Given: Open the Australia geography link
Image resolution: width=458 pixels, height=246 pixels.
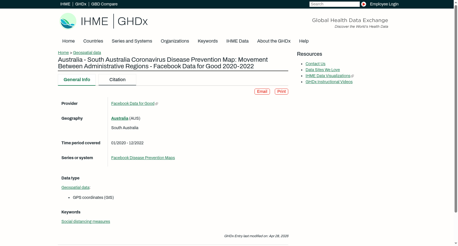Looking at the screenshot, I should 120,118.
